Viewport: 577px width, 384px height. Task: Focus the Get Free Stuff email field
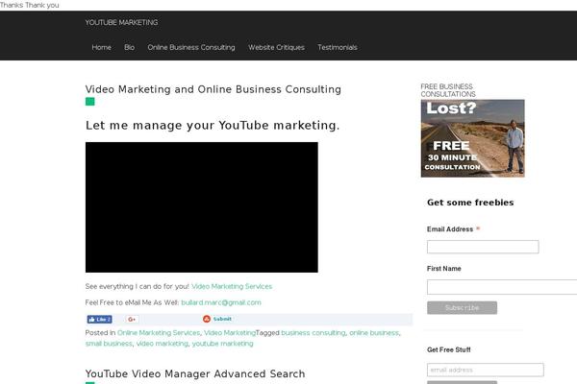coord(486,370)
